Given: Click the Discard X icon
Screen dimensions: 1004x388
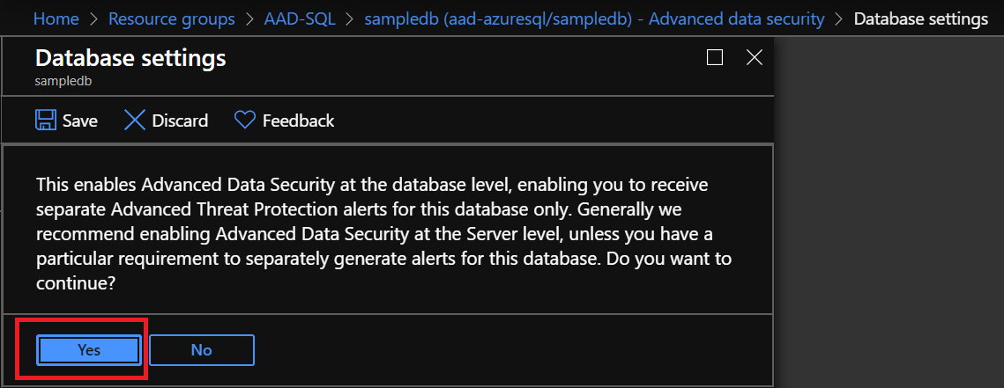Looking at the screenshot, I should [x=135, y=121].
